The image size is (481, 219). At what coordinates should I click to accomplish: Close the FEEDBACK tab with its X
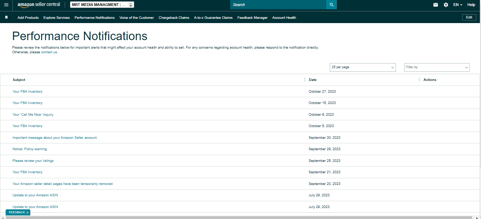27,213
